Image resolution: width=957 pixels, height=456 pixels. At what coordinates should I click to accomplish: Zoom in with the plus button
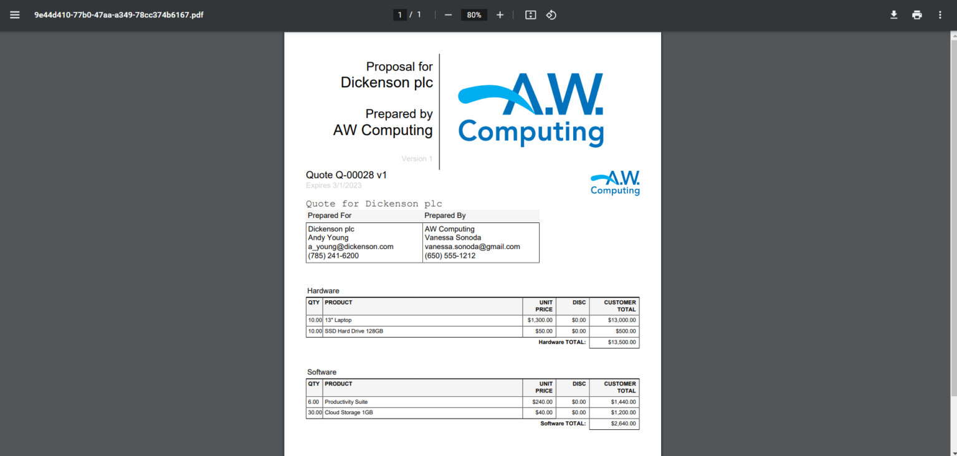[x=500, y=15]
